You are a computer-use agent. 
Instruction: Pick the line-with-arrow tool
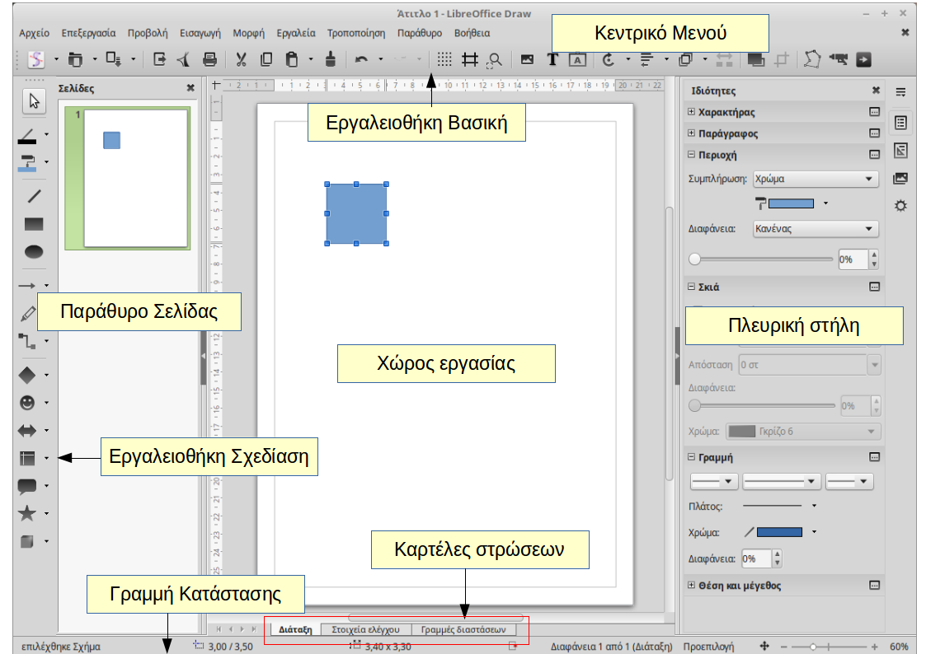pyautogui.click(x=27, y=286)
